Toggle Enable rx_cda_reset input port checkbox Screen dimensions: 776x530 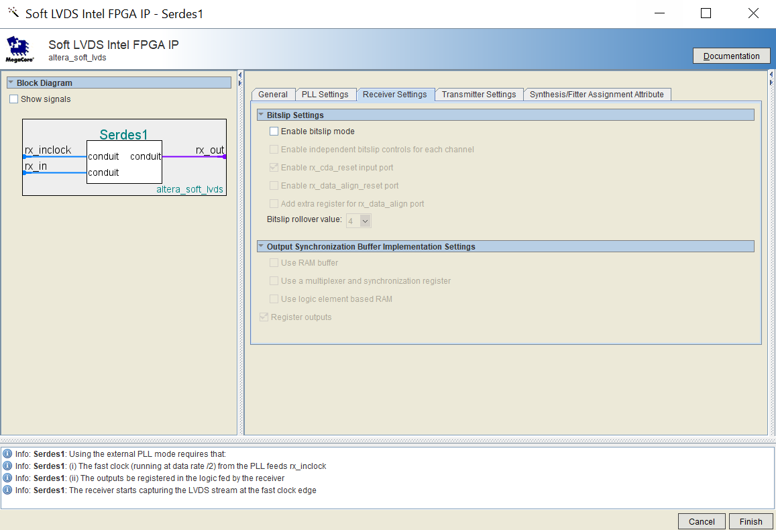(274, 167)
